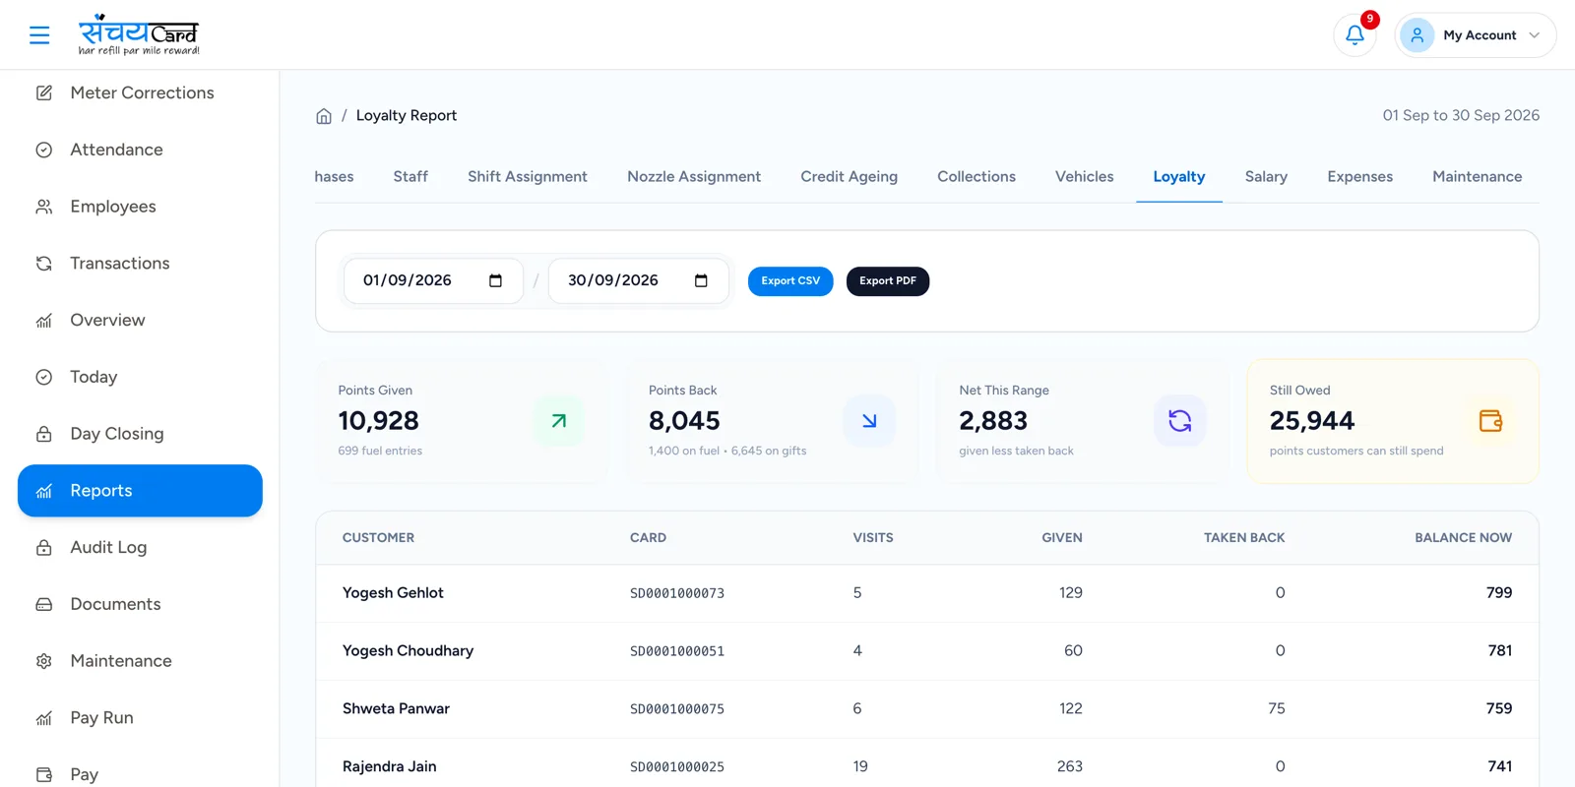Expand the My Account dropdown
This screenshot has width=1575, height=787.
[x=1476, y=35]
